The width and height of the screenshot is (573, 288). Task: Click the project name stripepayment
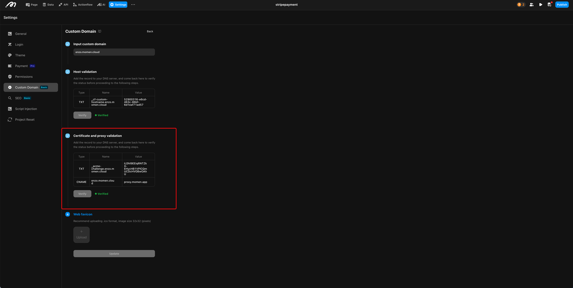pyautogui.click(x=286, y=4)
